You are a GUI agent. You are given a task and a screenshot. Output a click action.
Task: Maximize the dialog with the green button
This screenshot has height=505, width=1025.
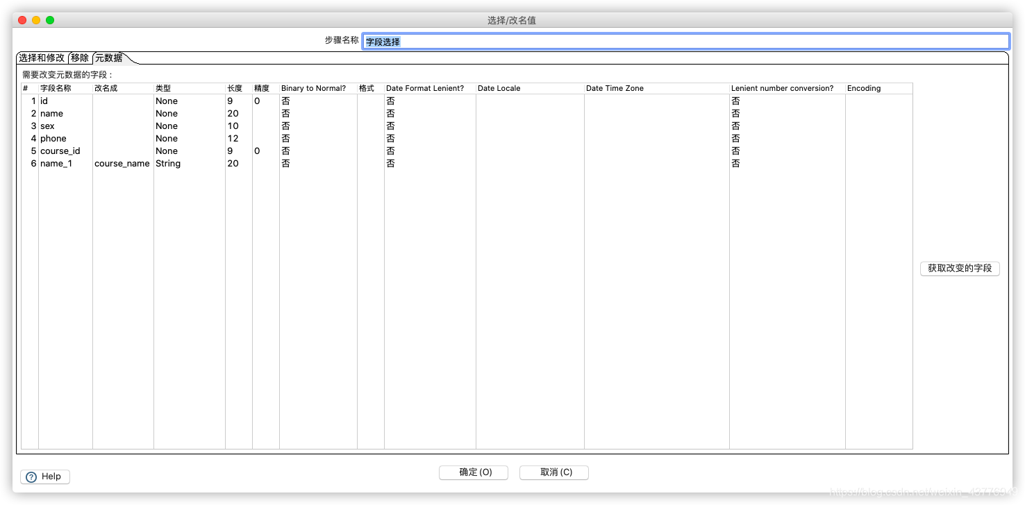(50, 20)
